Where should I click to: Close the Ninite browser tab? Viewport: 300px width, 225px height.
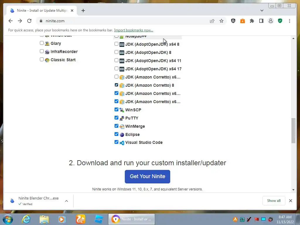(x=72, y=11)
